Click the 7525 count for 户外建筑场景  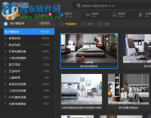pos(46,97)
